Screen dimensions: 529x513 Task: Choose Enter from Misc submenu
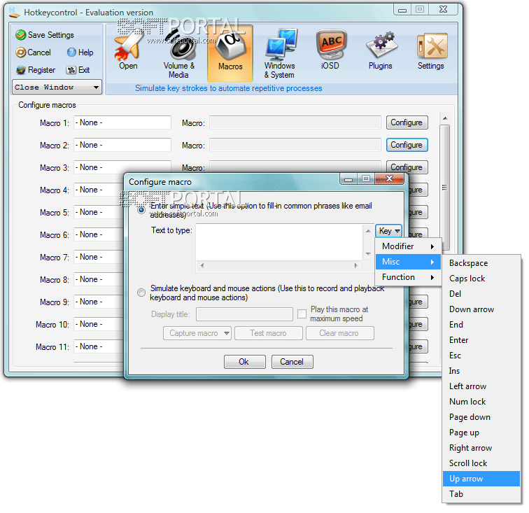tap(481, 340)
